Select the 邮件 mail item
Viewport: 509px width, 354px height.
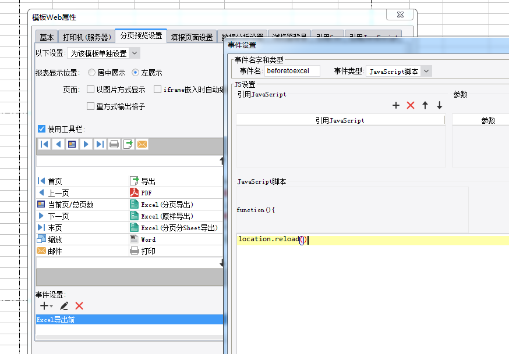click(x=83, y=251)
